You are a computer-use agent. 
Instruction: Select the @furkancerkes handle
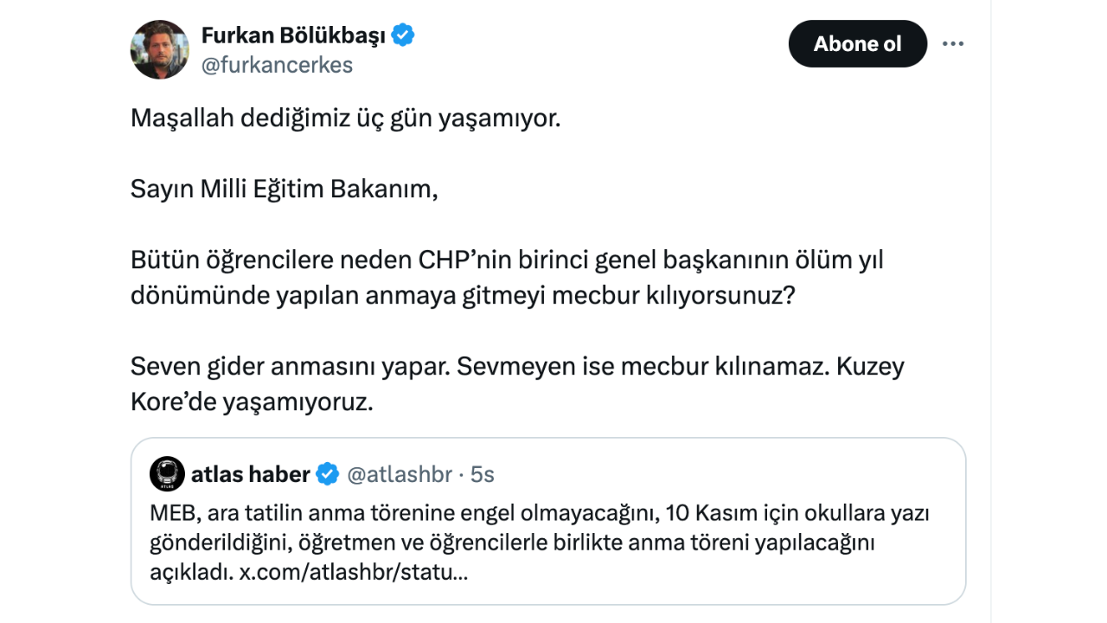[x=277, y=64]
